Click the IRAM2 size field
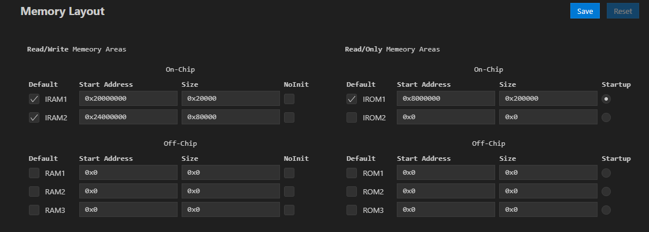The image size is (649, 232). point(230,117)
